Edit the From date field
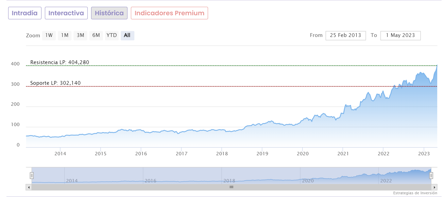This screenshot has height=198, width=445. pyautogui.click(x=345, y=35)
